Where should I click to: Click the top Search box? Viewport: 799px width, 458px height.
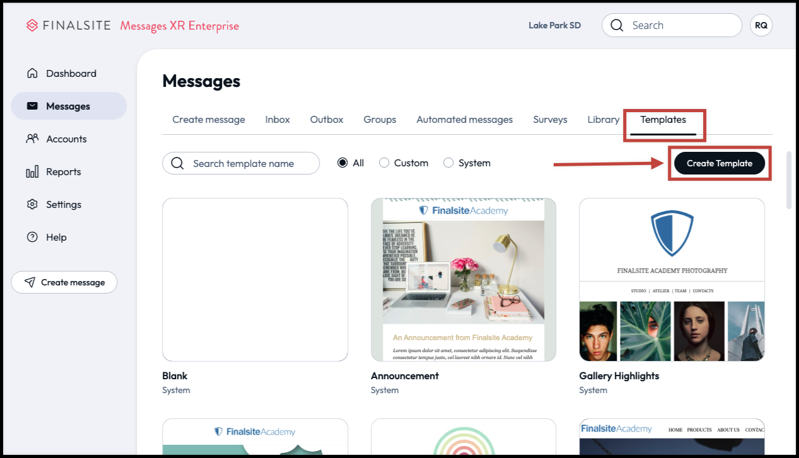point(672,26)
